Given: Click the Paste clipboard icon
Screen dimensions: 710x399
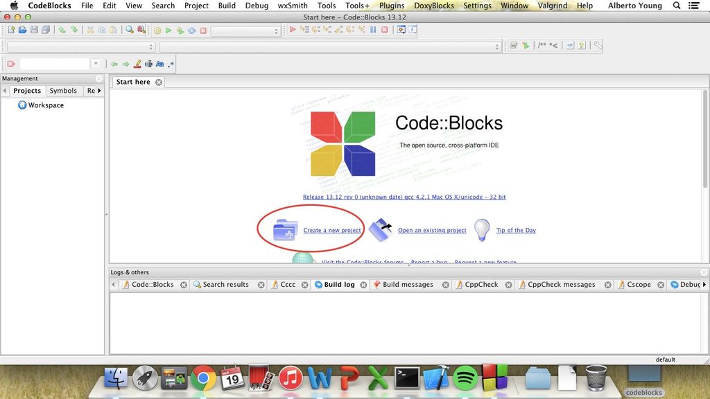Looking at the screenshot, I should tap(113, 30).
